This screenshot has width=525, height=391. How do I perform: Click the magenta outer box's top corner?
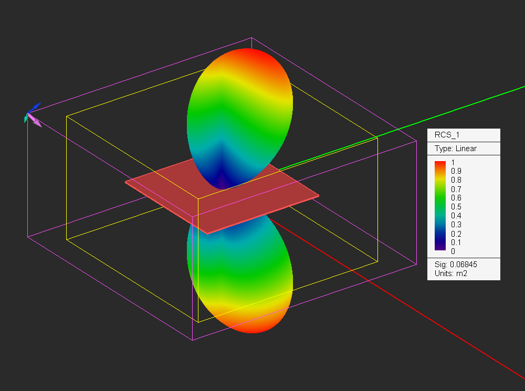[x=251, y=38]
